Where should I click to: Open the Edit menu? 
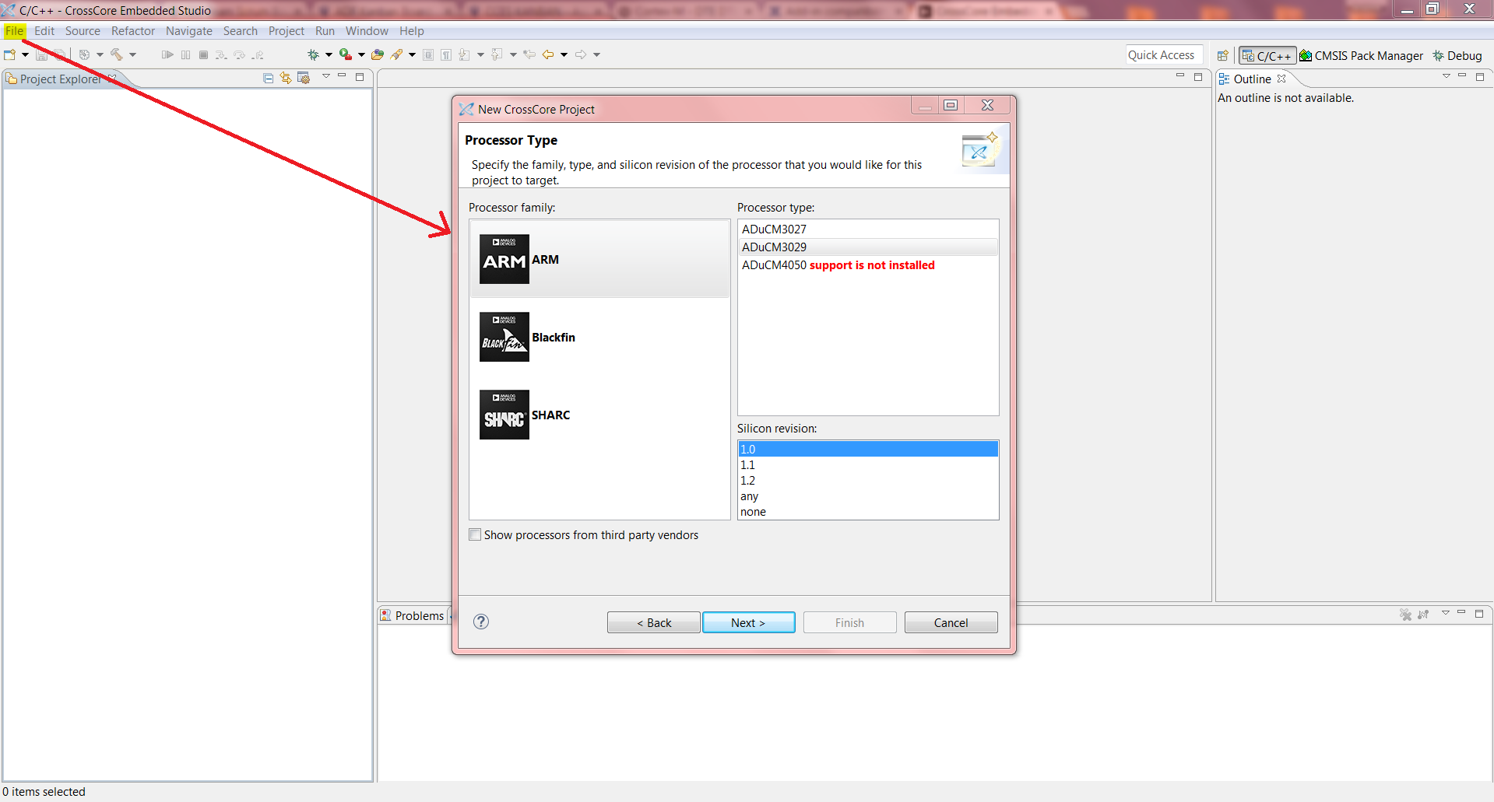click(x=44, y=31)
